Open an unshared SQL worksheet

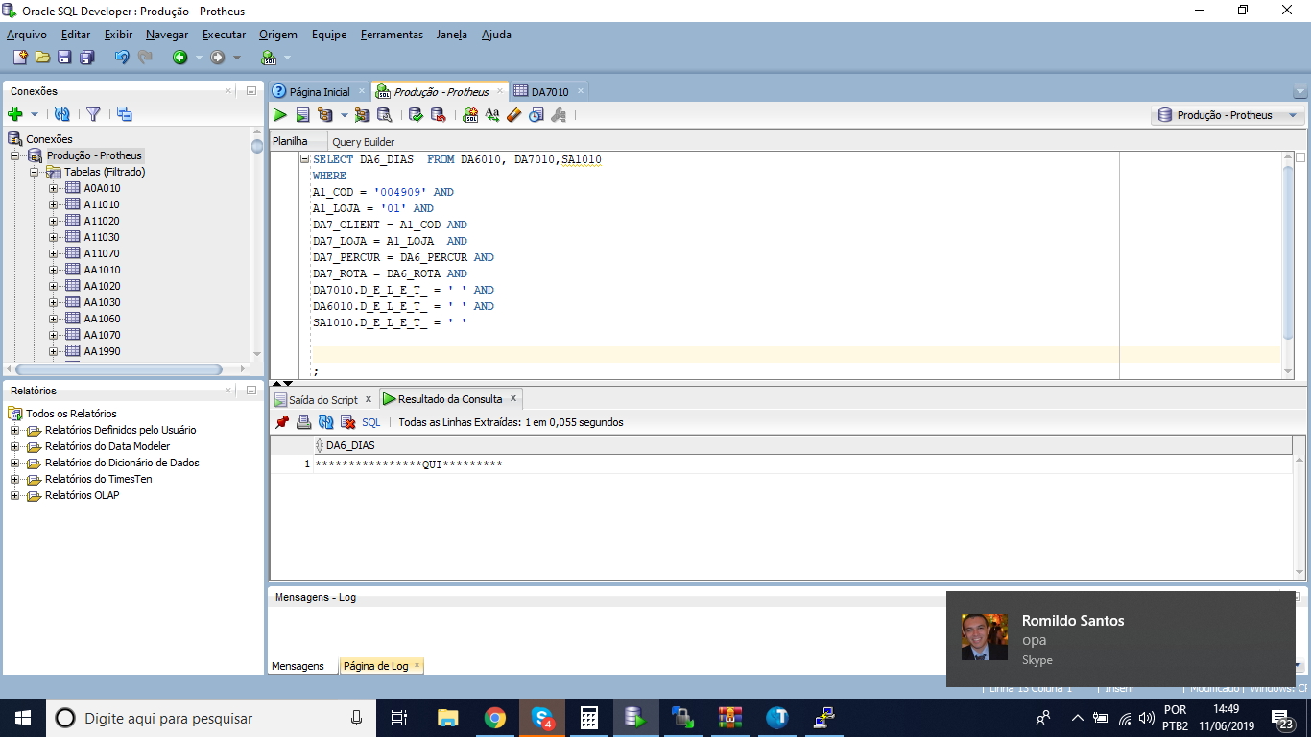click(470, 115)
